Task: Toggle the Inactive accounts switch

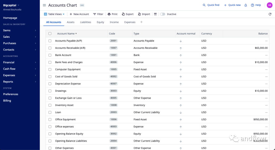Action: click(x=162, y=14)
